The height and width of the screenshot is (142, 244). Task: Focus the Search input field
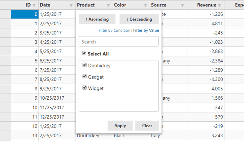(x=119, y=42)
